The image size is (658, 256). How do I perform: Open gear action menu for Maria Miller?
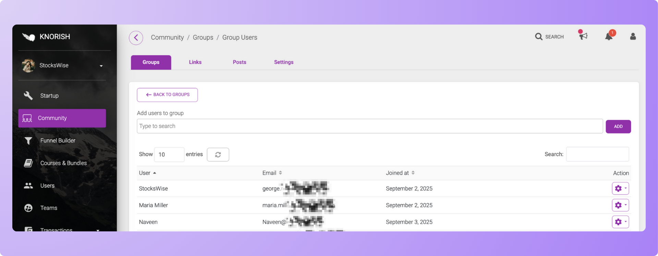[x=620, y=205]
